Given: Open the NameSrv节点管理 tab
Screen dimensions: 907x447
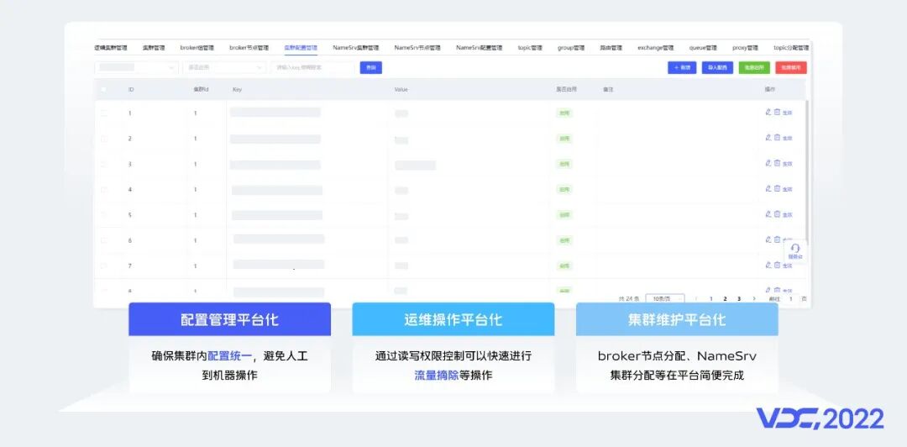Looking at the screenshot, I should pyautogui.click(x=417, y=48).
